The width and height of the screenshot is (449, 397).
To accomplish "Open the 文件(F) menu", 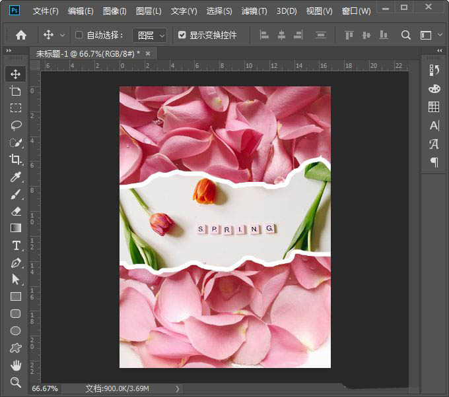I will pos(46,11).
